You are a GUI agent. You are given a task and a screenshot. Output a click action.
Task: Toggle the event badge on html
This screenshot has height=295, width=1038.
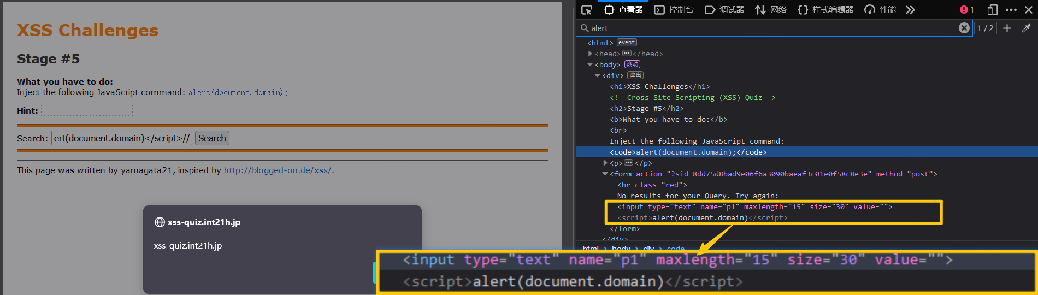click(x=627, y=43)
